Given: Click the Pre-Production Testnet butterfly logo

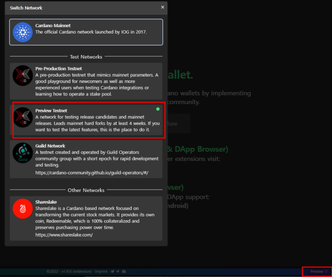Looking at the screenshot, I should coord(23,76).
